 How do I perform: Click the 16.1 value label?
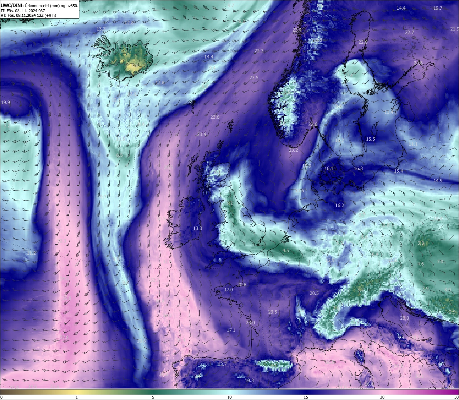(329, 168)
